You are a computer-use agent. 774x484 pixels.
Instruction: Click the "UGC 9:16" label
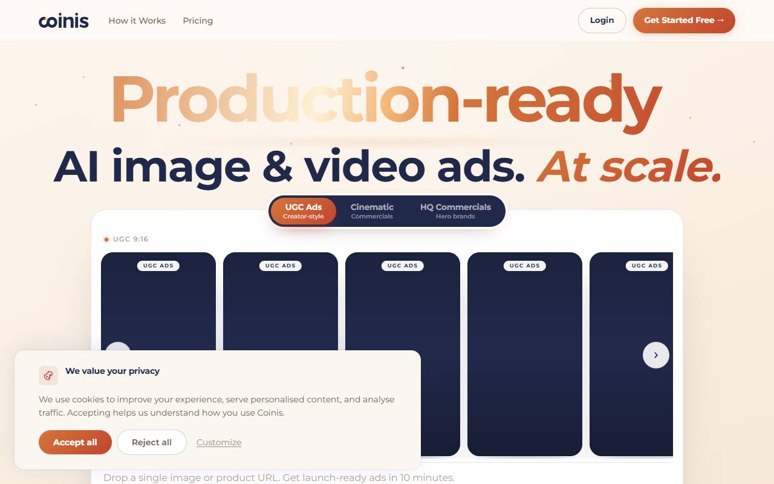131,239
